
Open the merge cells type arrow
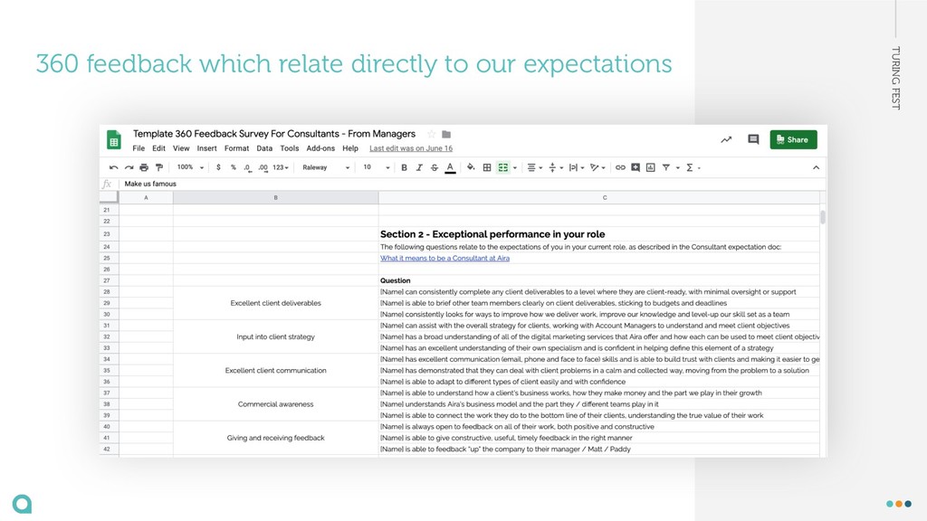point(515,167)
